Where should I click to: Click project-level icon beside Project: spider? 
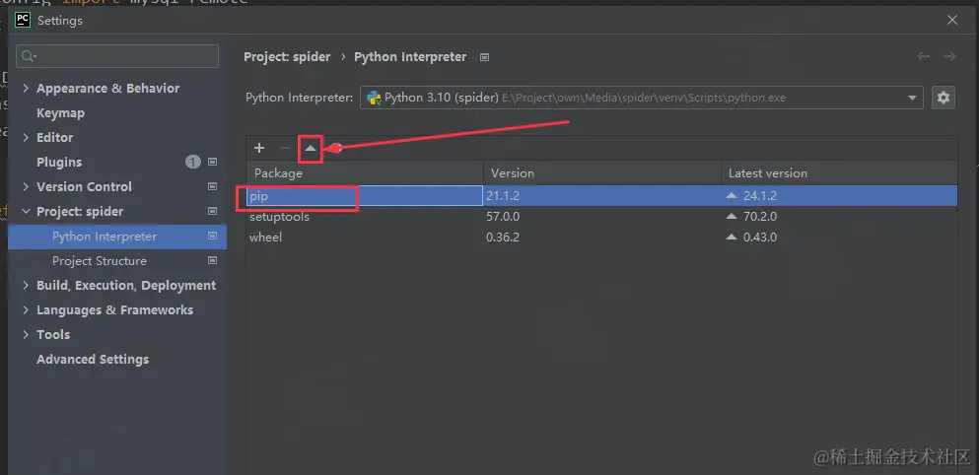click(x=212, y=211)
